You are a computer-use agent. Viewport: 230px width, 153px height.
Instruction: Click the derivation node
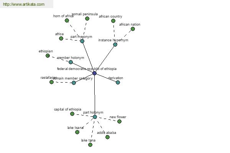pos(118,83)
